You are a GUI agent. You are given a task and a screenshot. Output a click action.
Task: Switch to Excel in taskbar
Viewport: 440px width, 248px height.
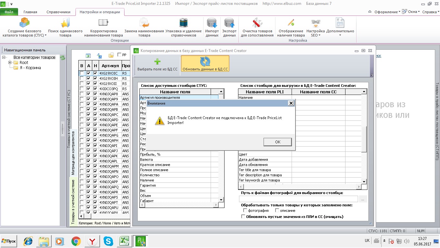tap(124, 241)
